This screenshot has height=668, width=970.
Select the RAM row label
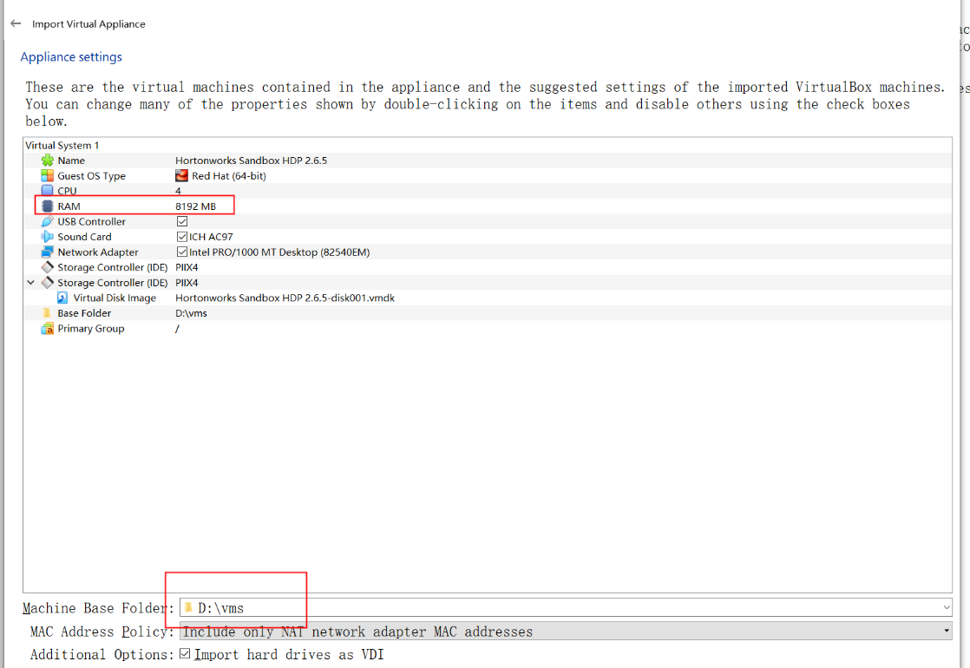click(x=69, y=206)
